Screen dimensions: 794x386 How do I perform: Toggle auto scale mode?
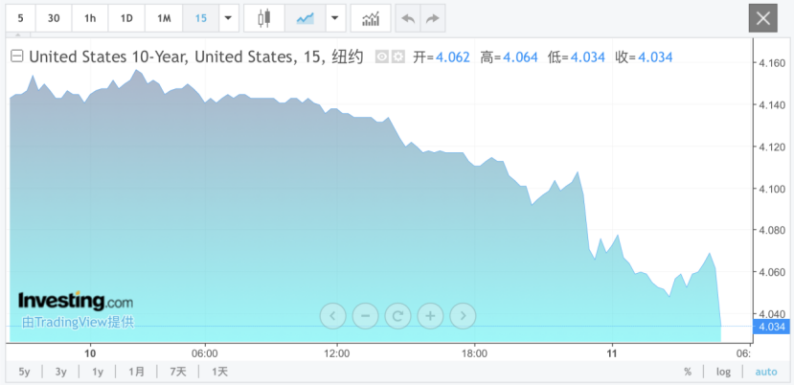point(766,372)
